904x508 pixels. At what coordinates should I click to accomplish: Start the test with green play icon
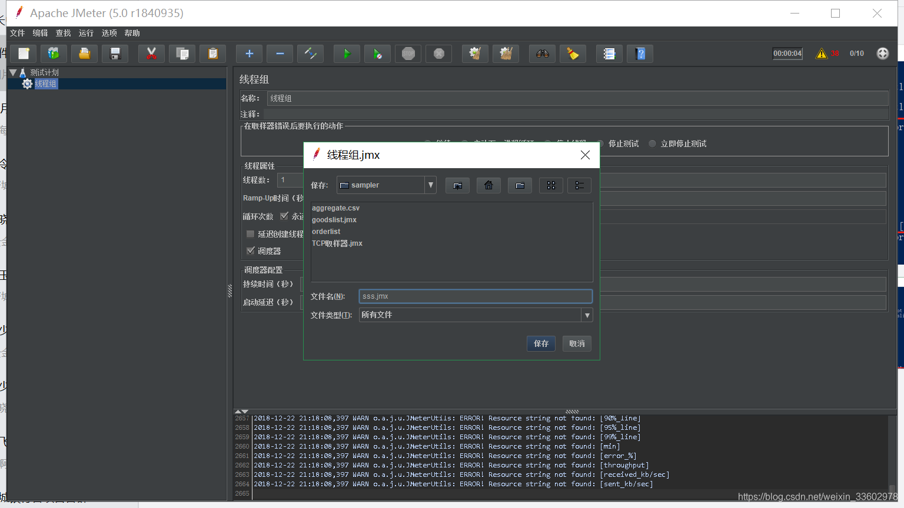[347, 54]
